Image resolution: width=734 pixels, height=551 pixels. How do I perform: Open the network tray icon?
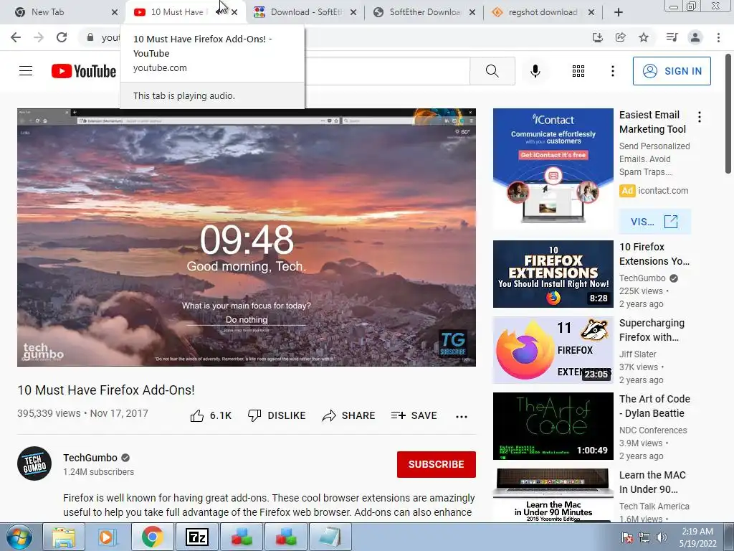[x=644, y=537]
